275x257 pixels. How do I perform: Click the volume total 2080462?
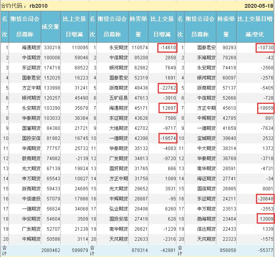(50, 250)
